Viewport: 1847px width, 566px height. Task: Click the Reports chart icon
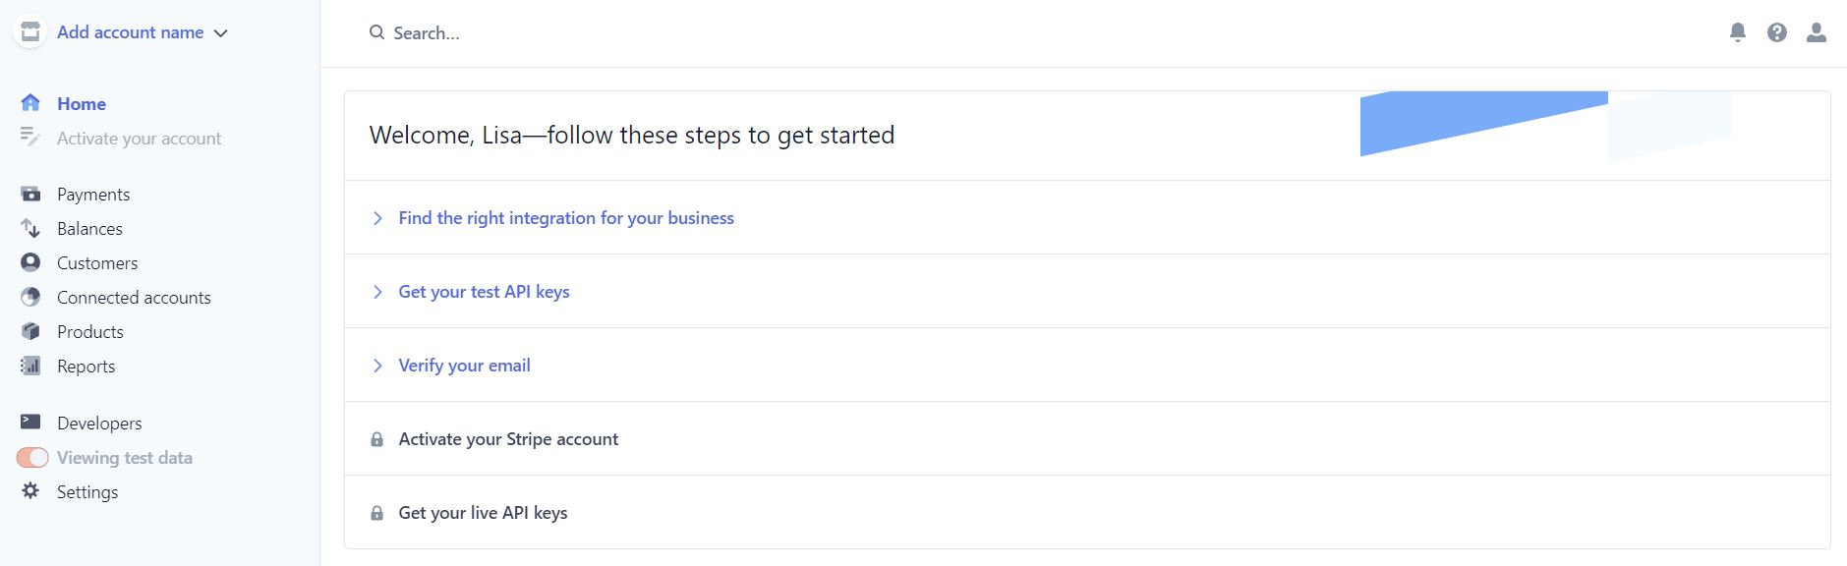tap(30, 366)
